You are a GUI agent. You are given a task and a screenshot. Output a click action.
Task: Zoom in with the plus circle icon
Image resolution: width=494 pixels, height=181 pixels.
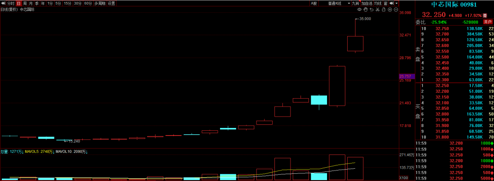point(390,10)
